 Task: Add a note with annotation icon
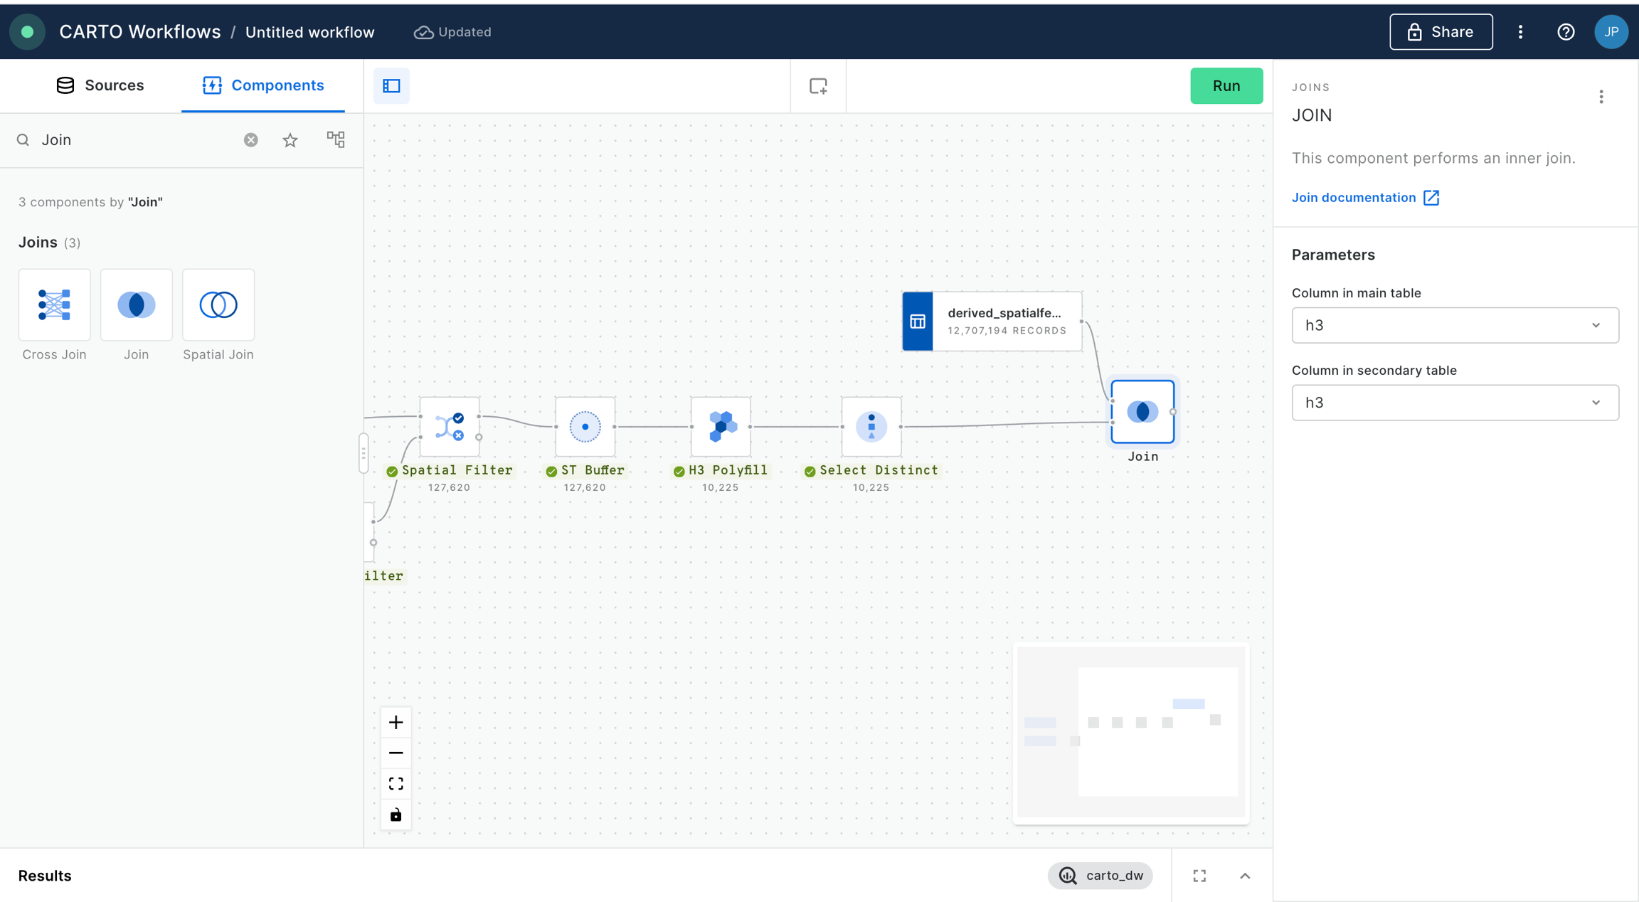point(818,86)
